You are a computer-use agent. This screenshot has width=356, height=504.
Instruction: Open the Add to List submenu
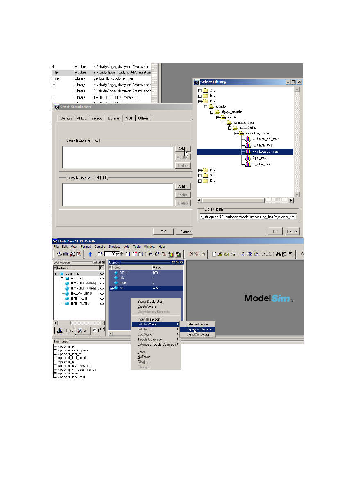[156, 329]
